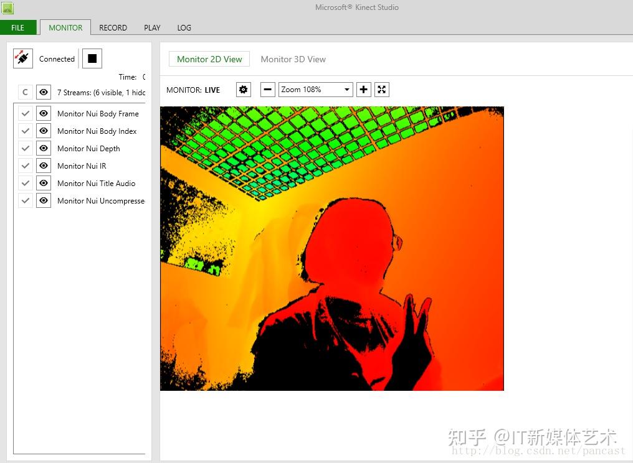Screen dimensions: 633x463
Task: Click the C collapse-all streams icon
Action: 25,91
